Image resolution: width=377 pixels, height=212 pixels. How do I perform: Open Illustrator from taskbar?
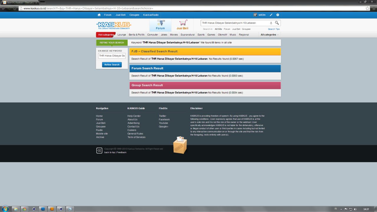tap(52, 209)
